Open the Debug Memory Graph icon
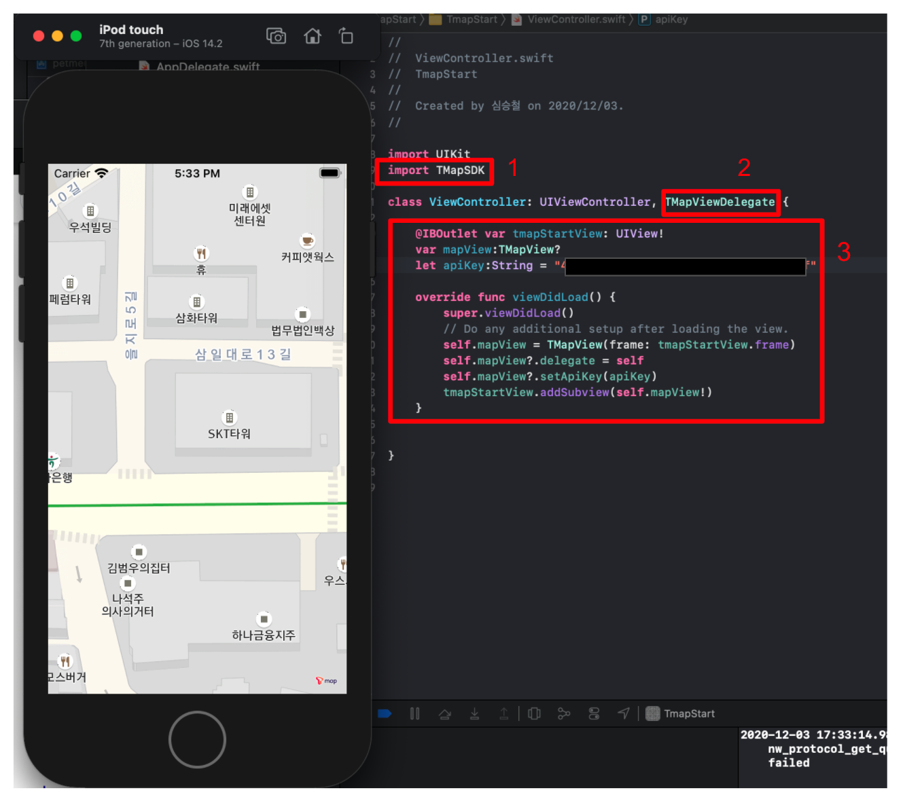Image resolution: width=905 pixels, height=799 pixels. coord(564,713)
